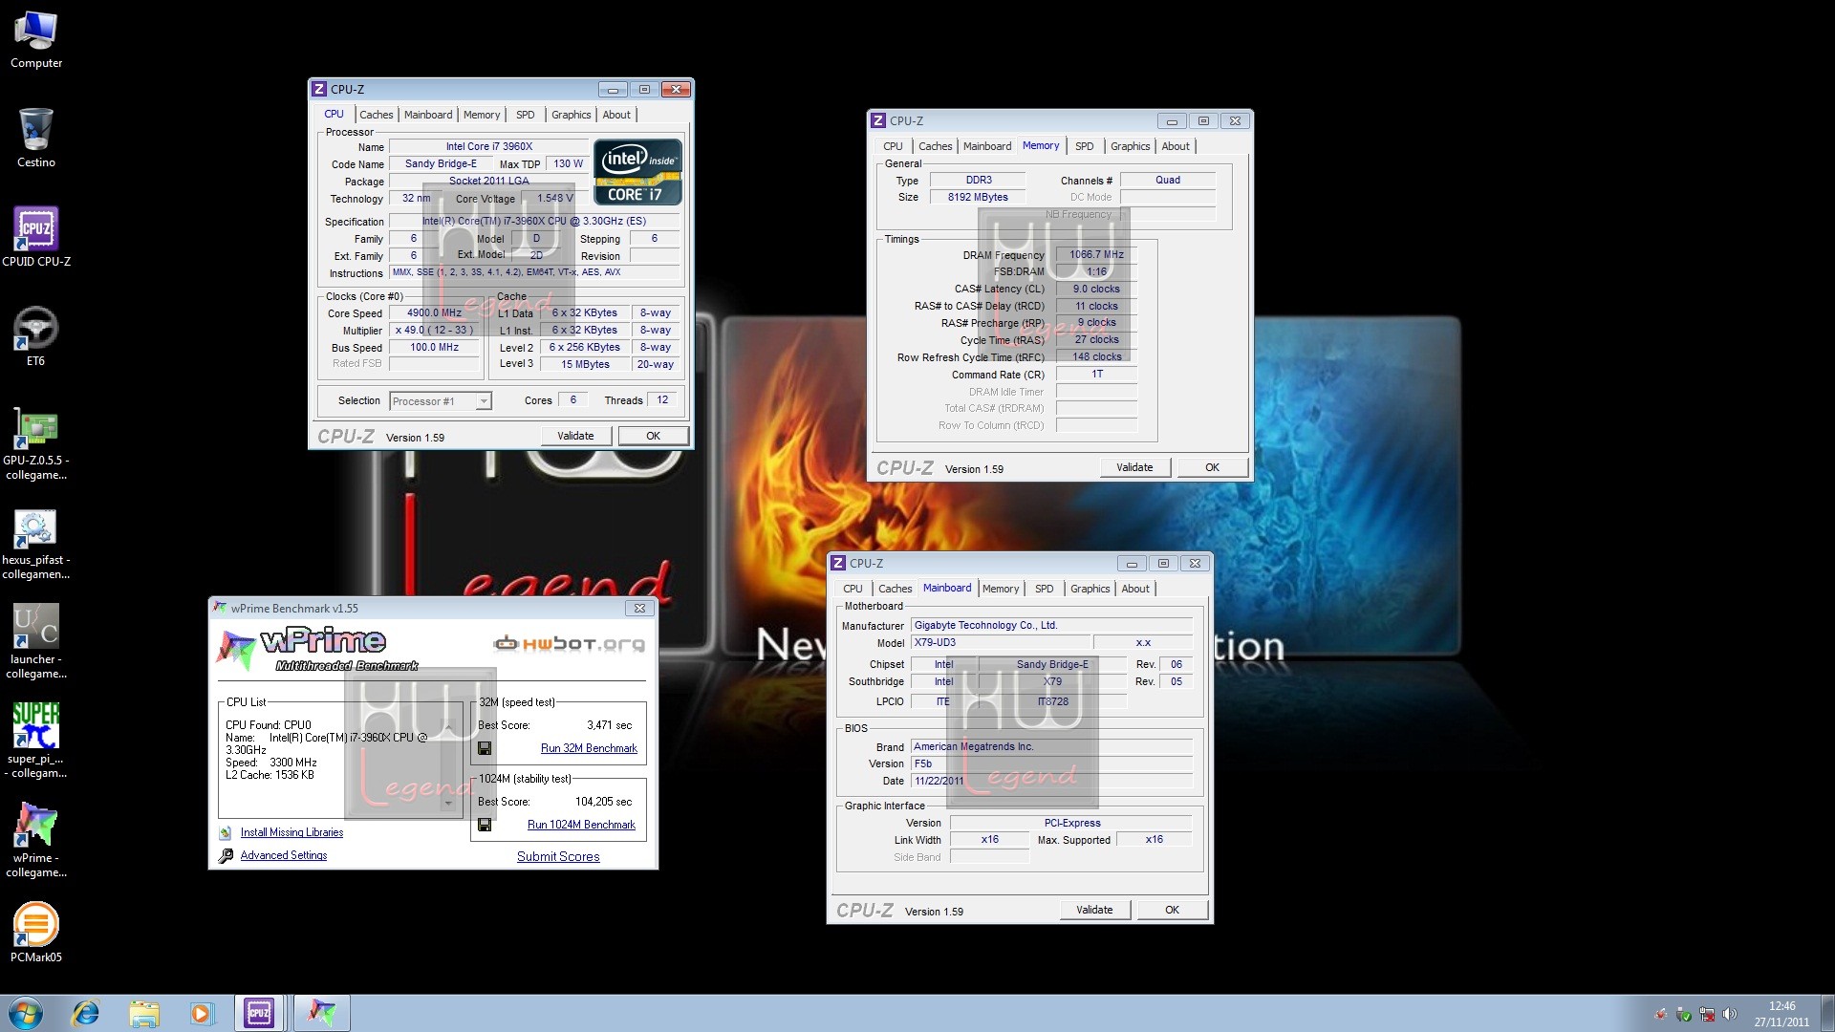Click the Submit Scores link
1835x1032 pixels.
[x=558, y=856]
